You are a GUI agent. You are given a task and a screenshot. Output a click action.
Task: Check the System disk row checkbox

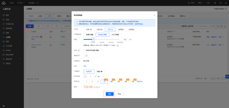[28, 45]
